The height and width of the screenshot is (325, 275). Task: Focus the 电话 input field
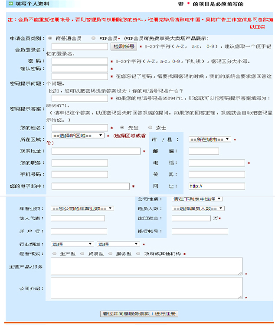217,163
